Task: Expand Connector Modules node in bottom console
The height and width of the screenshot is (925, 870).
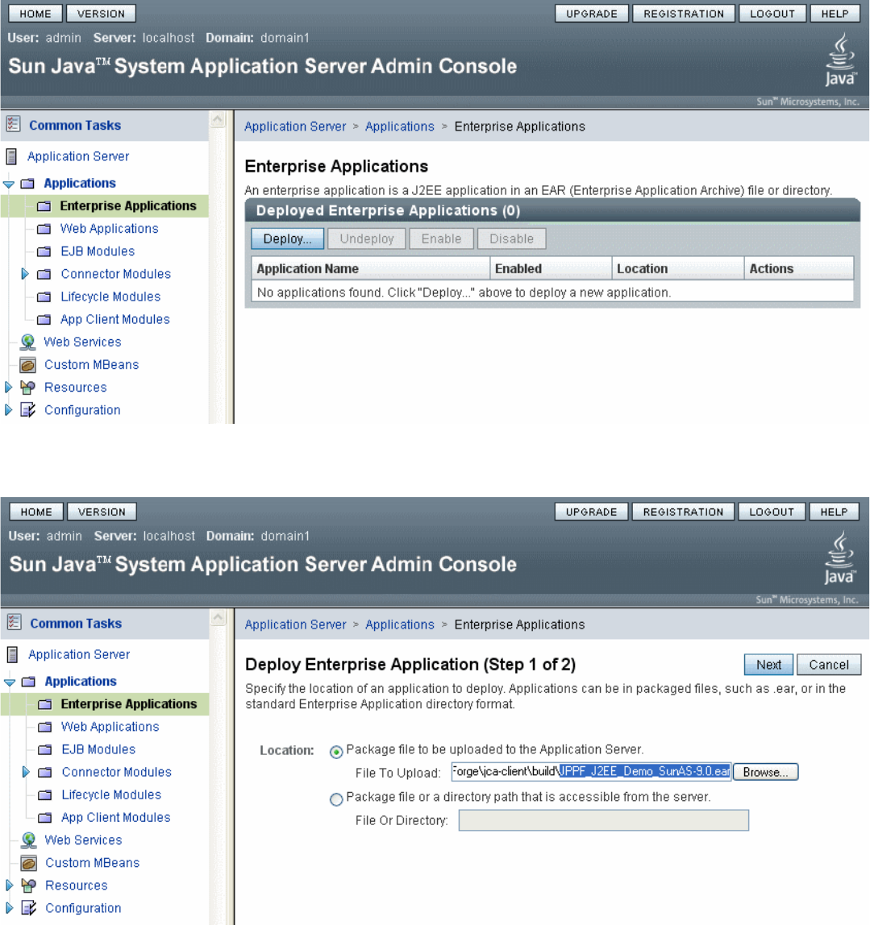Action: point(26,772)
